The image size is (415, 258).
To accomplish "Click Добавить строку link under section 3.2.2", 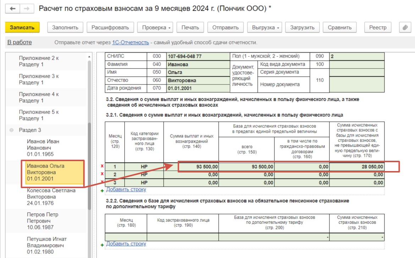I will (126, 244).
